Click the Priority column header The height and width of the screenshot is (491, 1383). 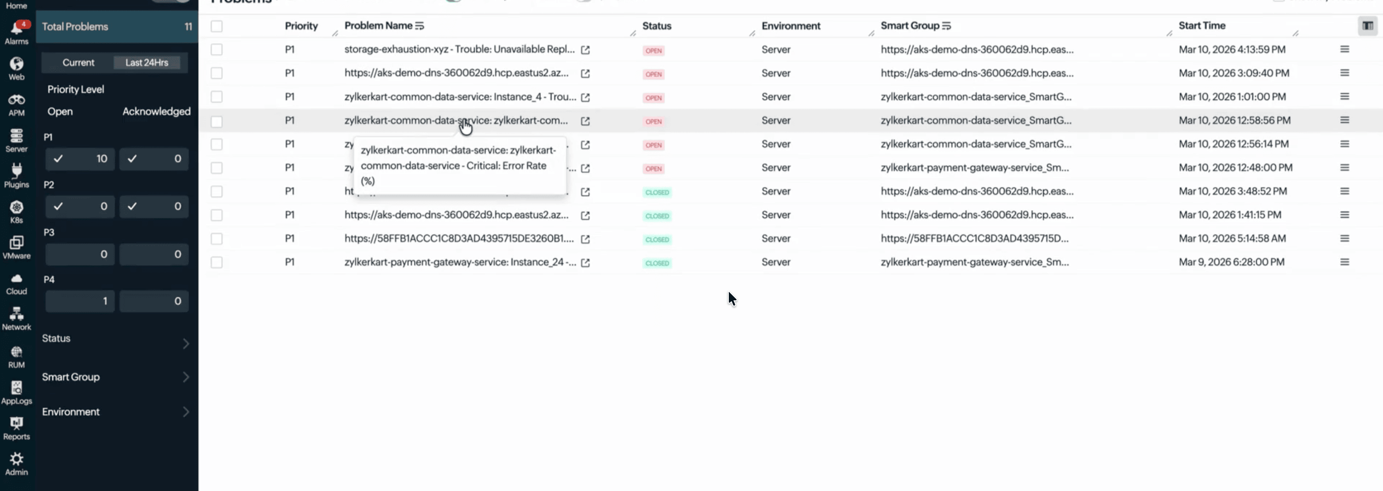tap(301, 26)
